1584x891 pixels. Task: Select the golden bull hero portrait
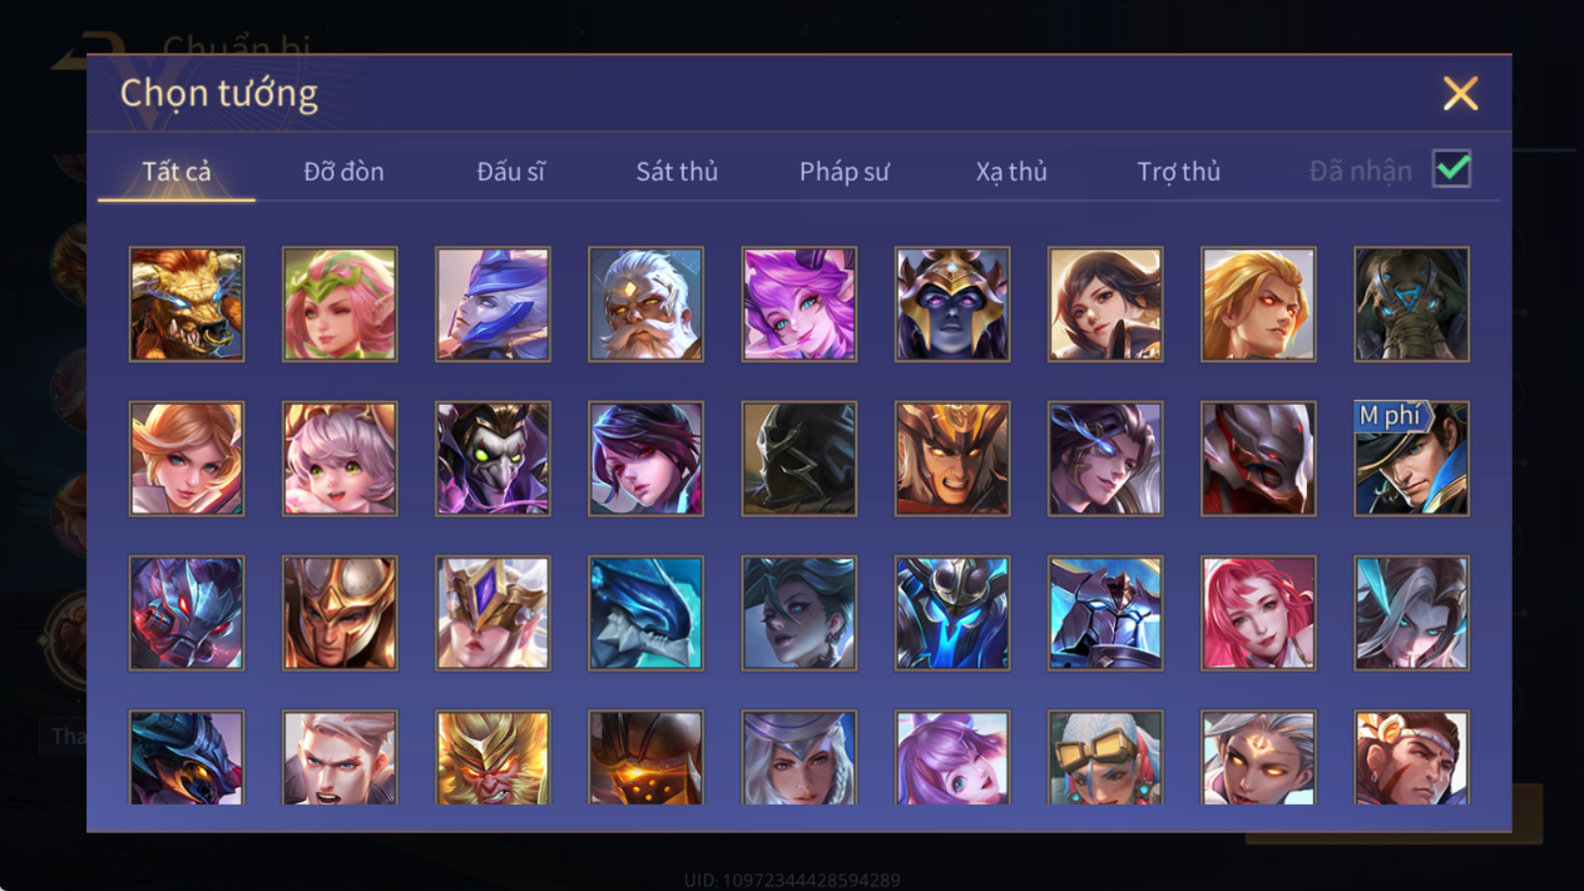click(187, 304)
